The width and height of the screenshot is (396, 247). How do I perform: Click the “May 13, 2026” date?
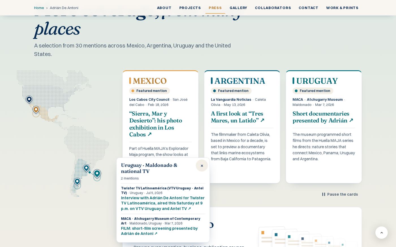234,105
